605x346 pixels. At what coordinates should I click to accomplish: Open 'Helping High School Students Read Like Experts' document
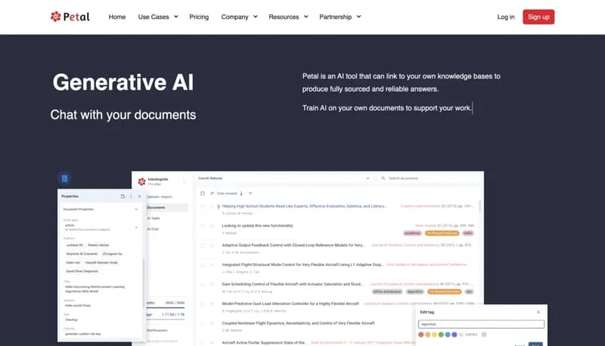pyautogui.click(x=304, y=206)
